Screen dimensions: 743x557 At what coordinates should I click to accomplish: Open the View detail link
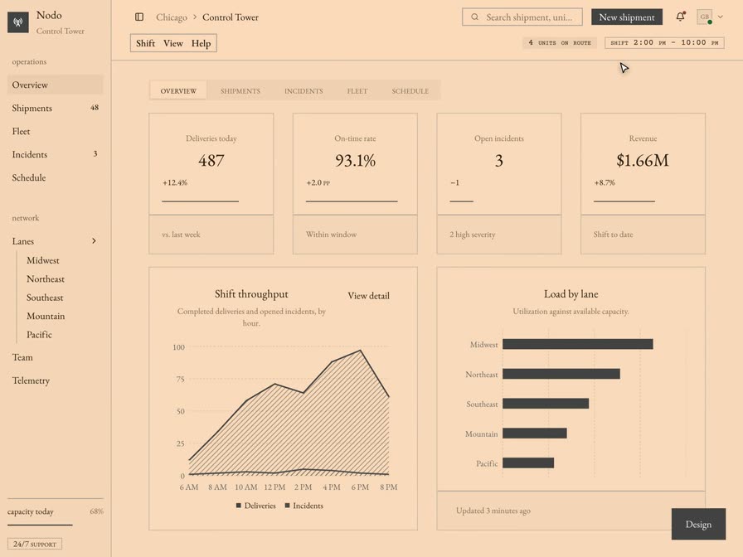click(369, 296)
